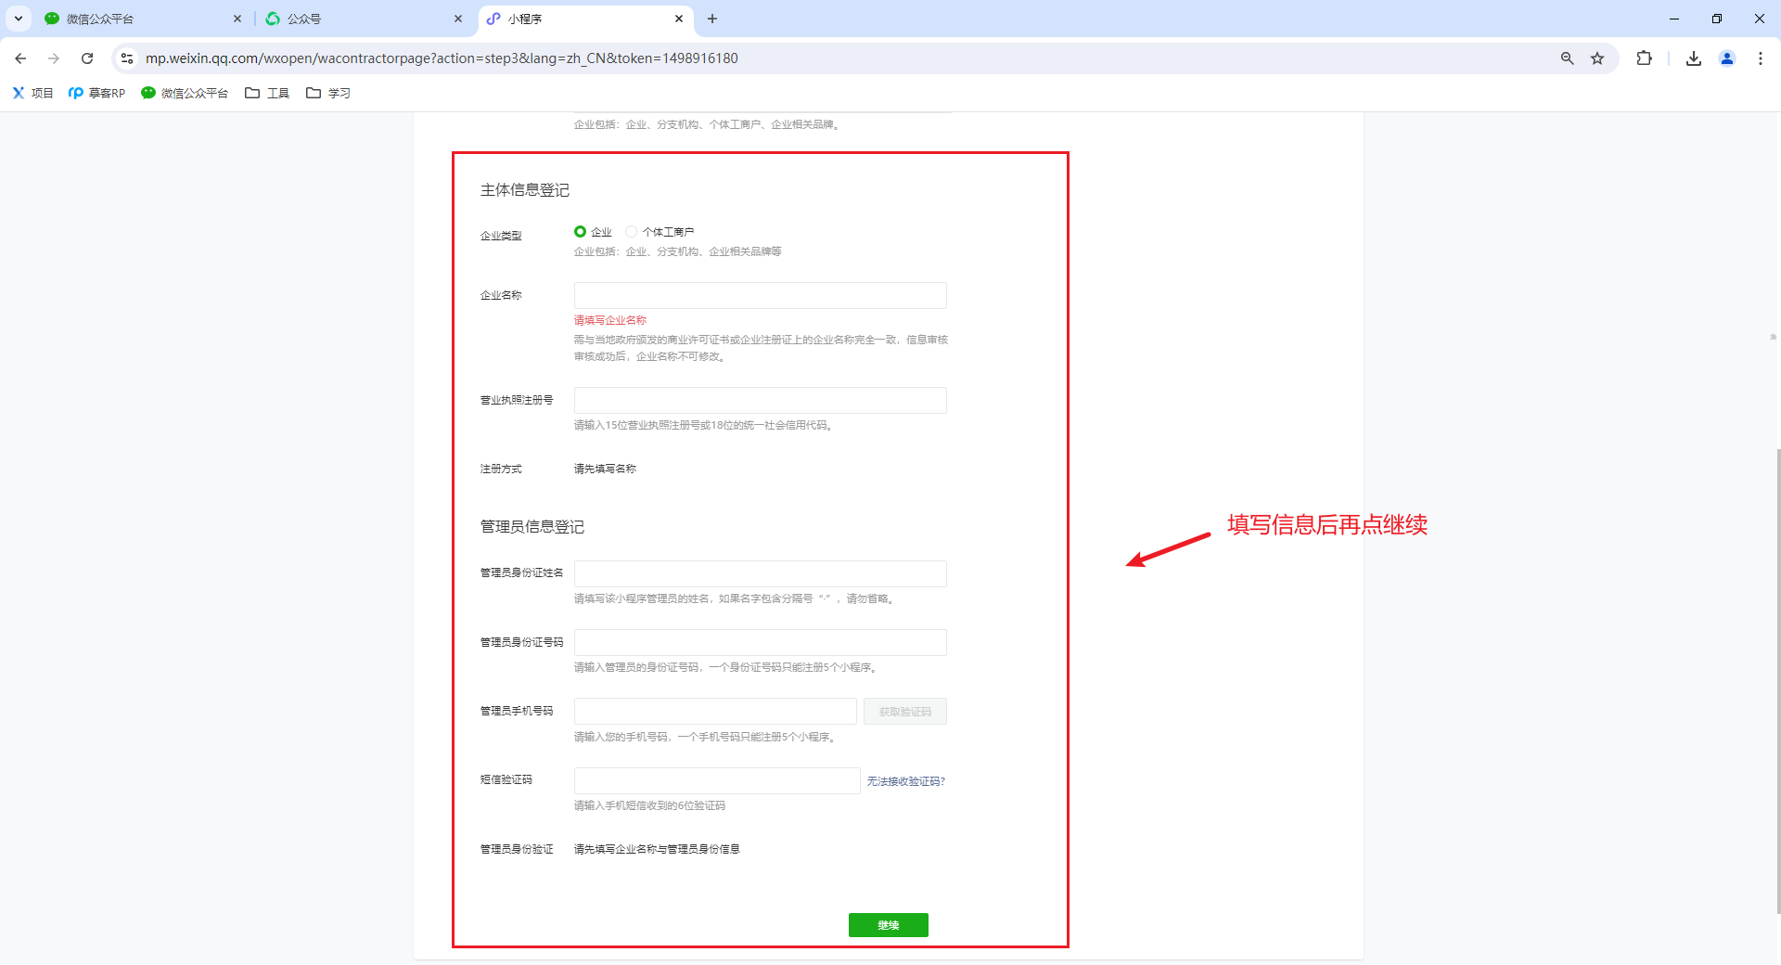Switch to the 小程序 tab
1781x965 pixels.
pyautogui.click(x=585, y=19)
